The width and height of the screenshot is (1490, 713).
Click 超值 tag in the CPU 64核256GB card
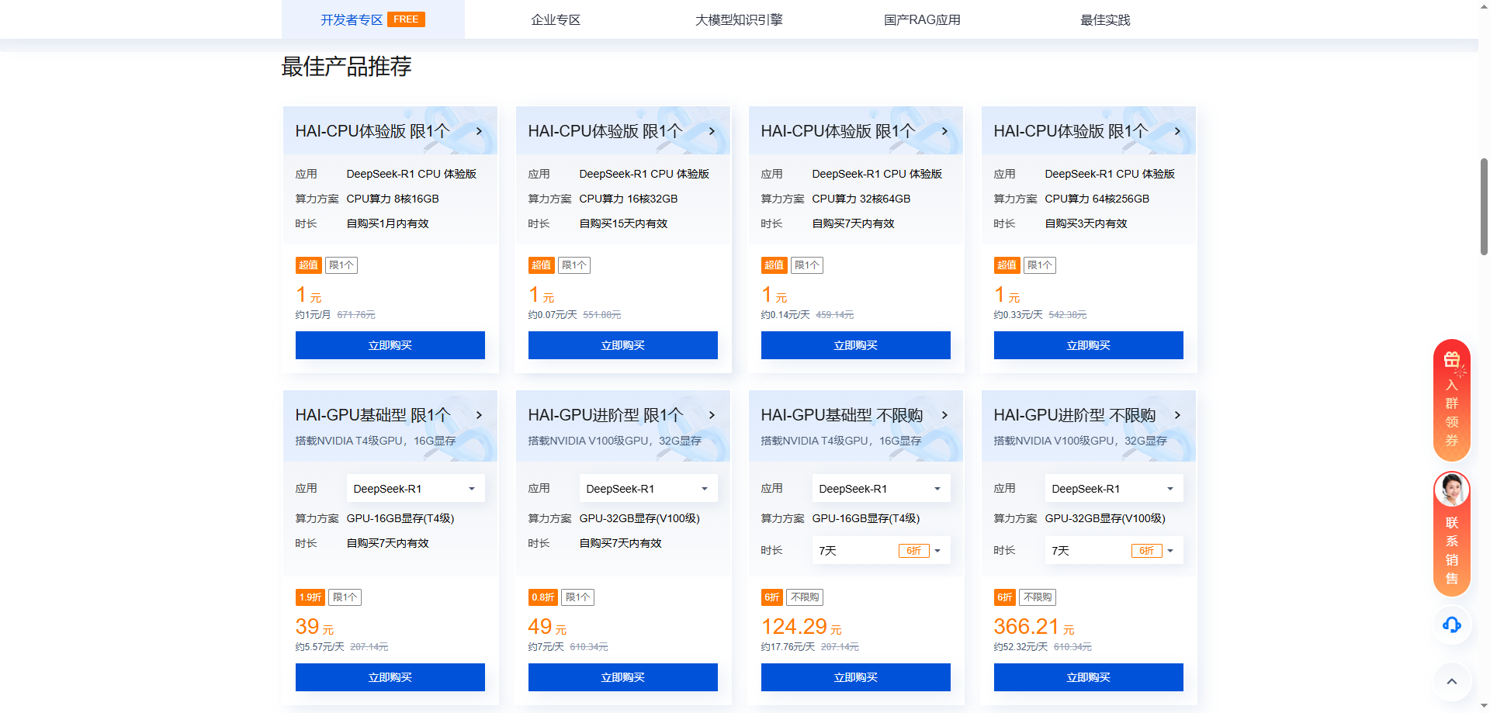(1007, 265)
